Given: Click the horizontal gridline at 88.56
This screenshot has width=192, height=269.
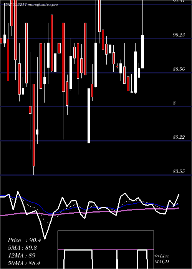Looking at the screenshot, I should [x=96, y=73].
